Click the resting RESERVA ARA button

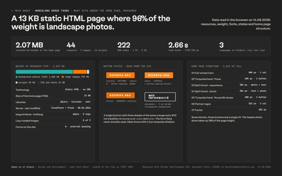click(120, 75)
